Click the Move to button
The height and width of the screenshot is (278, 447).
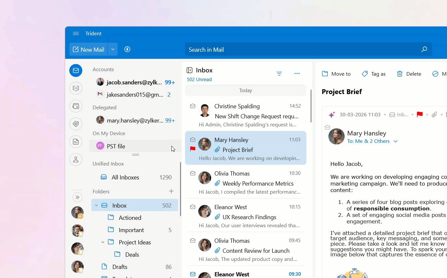pos(336,74)
